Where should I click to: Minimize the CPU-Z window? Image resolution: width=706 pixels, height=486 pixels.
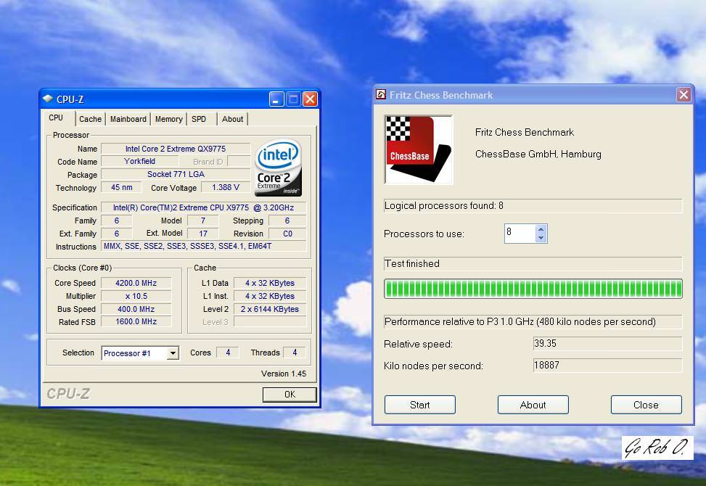click(x=276, y=99)
